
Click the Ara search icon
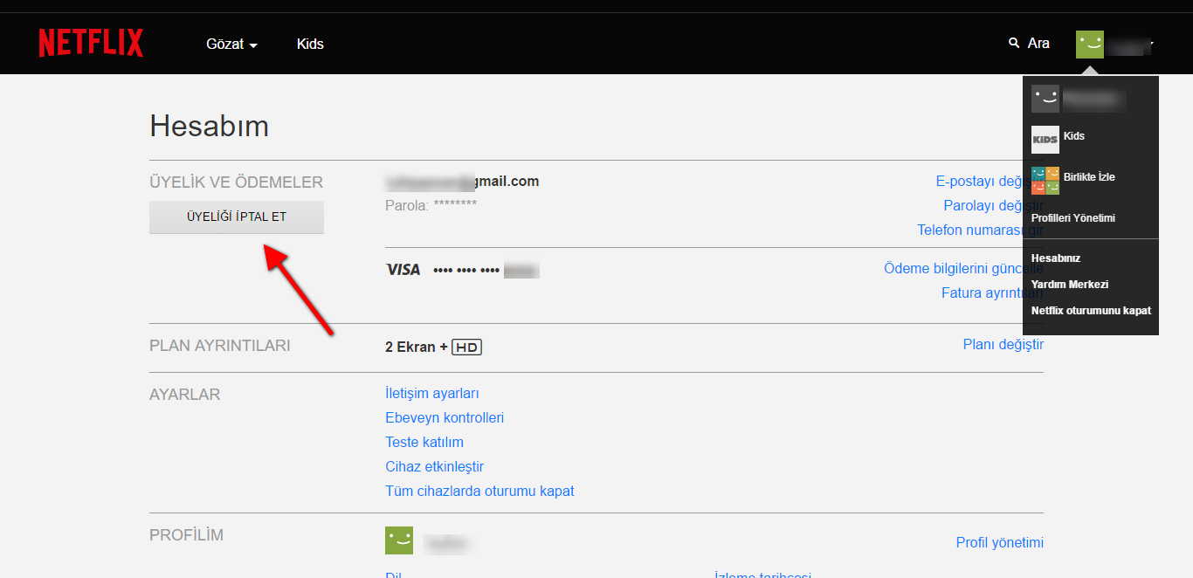tap(1014, 43)
